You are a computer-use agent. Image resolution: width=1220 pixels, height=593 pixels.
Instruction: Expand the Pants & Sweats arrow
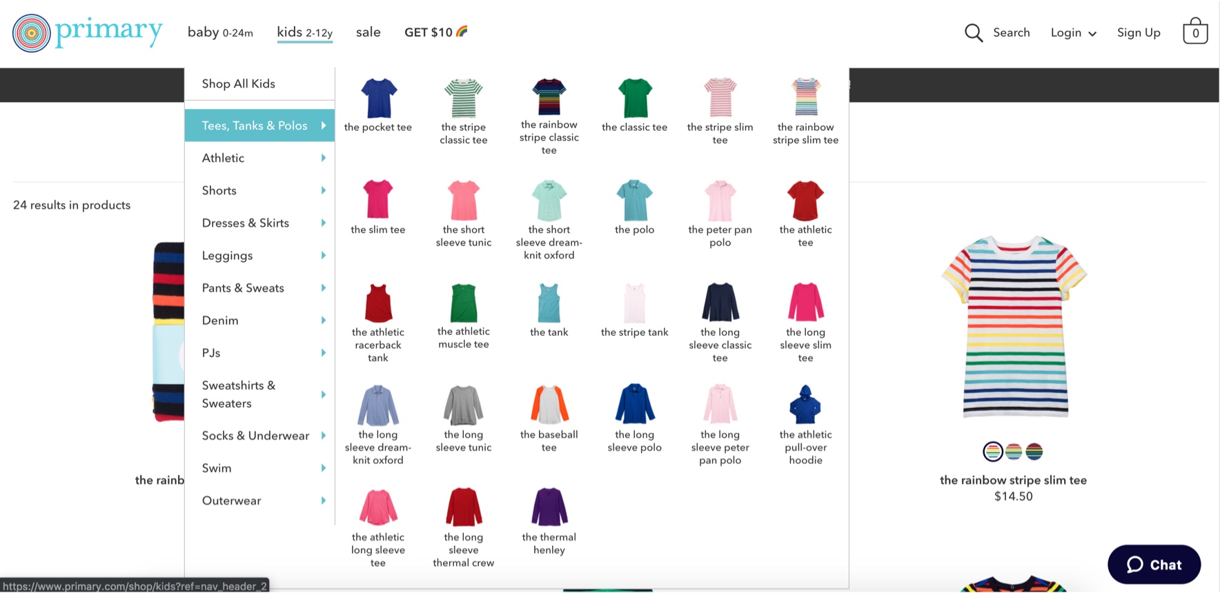[323, 288]
